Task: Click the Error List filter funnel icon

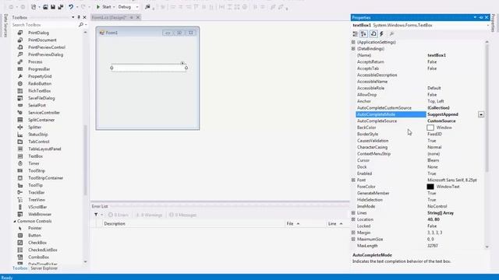Action: (96, 215)
